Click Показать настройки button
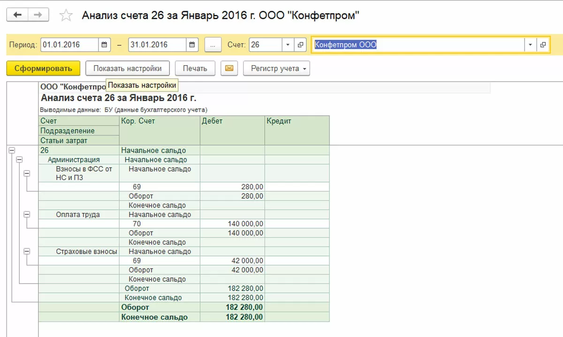This screenshot has height=337, width=563. (128, 68)
